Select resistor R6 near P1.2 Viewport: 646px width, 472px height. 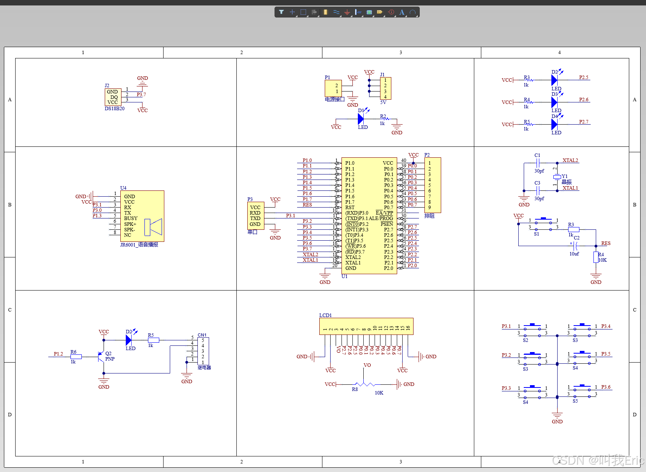(x=76, y=356)
